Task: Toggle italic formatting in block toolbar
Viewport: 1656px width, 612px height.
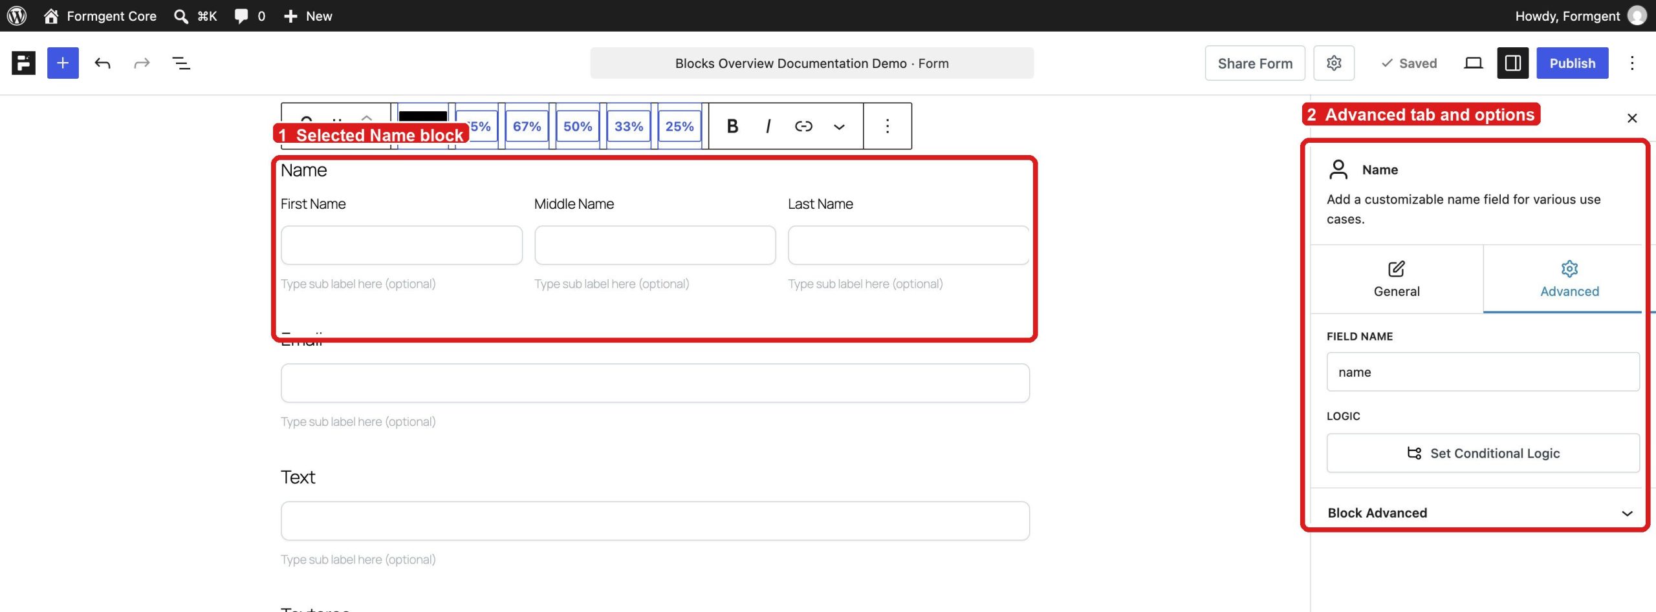Action: (x=768, y=126)
